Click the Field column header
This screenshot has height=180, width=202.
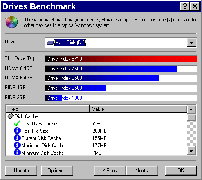(48, 109)
